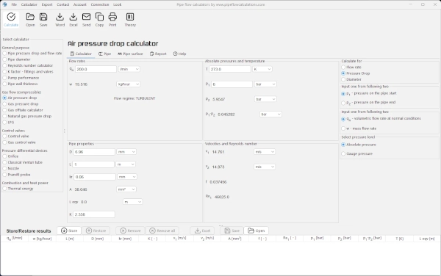
Task: Open the roughness kr unit dropdown
Action: coord(127,177)
